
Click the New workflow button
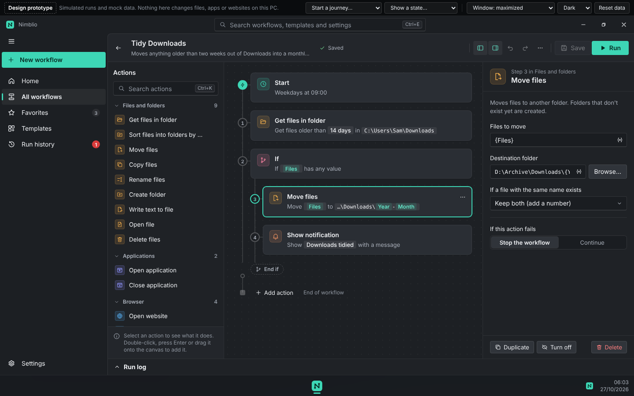[54, 60]
